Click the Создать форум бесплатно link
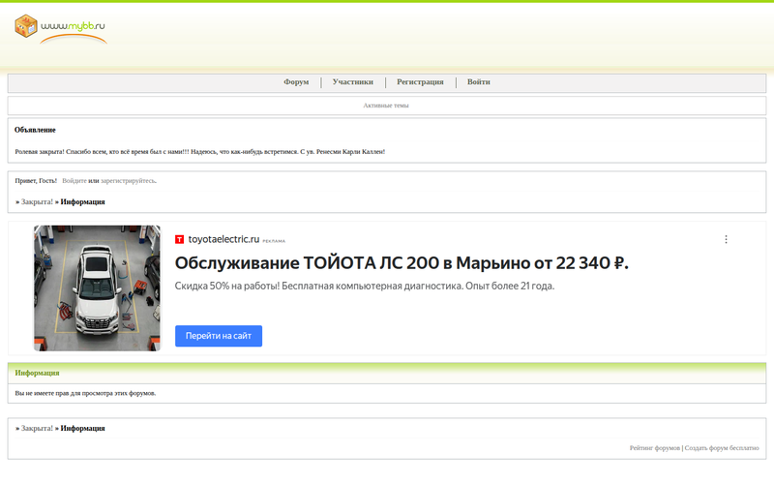This screenshot has height=484, width=774. point(722,448)
